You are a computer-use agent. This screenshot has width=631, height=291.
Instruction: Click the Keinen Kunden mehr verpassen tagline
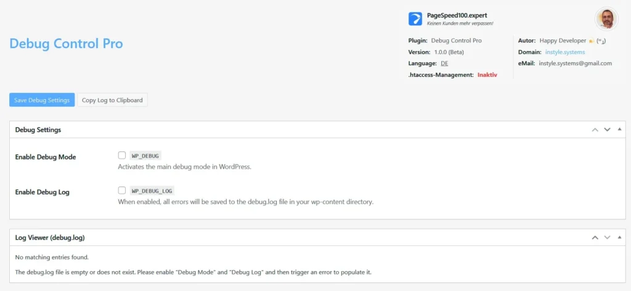coord(460,24)
